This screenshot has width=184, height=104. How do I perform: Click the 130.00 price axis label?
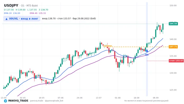(x=173, y=73)
